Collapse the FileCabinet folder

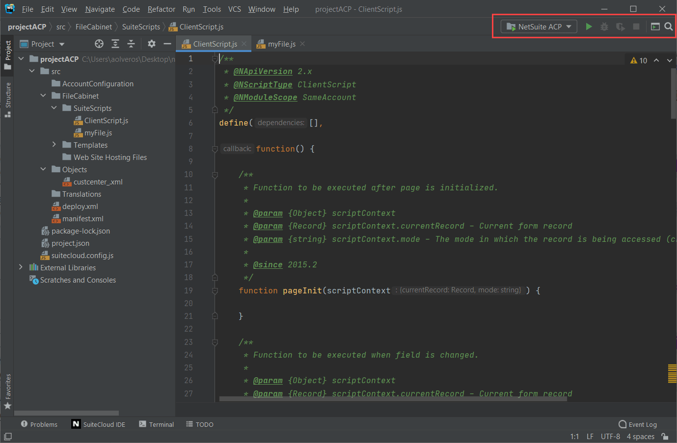click(x=43, y=96)
